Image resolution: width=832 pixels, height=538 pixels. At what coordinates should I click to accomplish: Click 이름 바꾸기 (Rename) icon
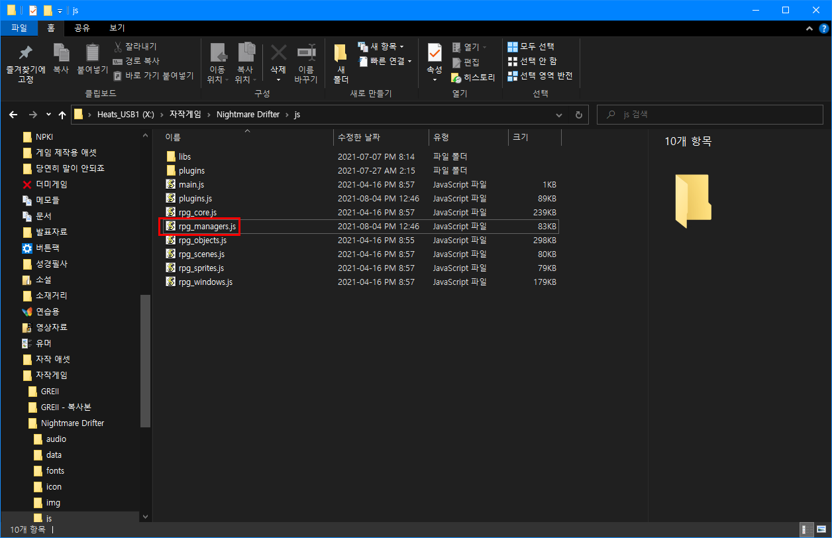pyautogui.click(x=306, y=64)
